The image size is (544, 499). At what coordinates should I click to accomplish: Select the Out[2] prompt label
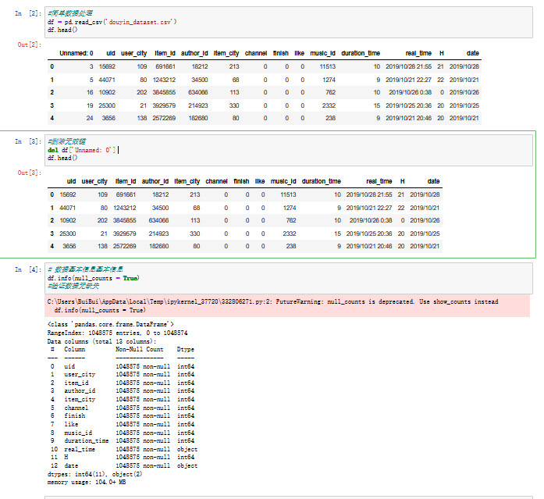pyautogui.click(x=30, y=45)
